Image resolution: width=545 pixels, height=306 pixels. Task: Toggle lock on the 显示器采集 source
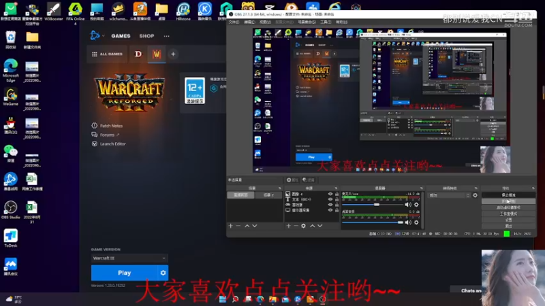(337, 210)
